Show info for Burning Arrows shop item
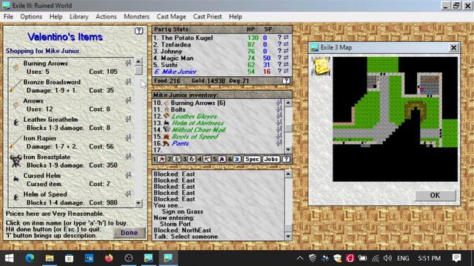 point(128,63)
